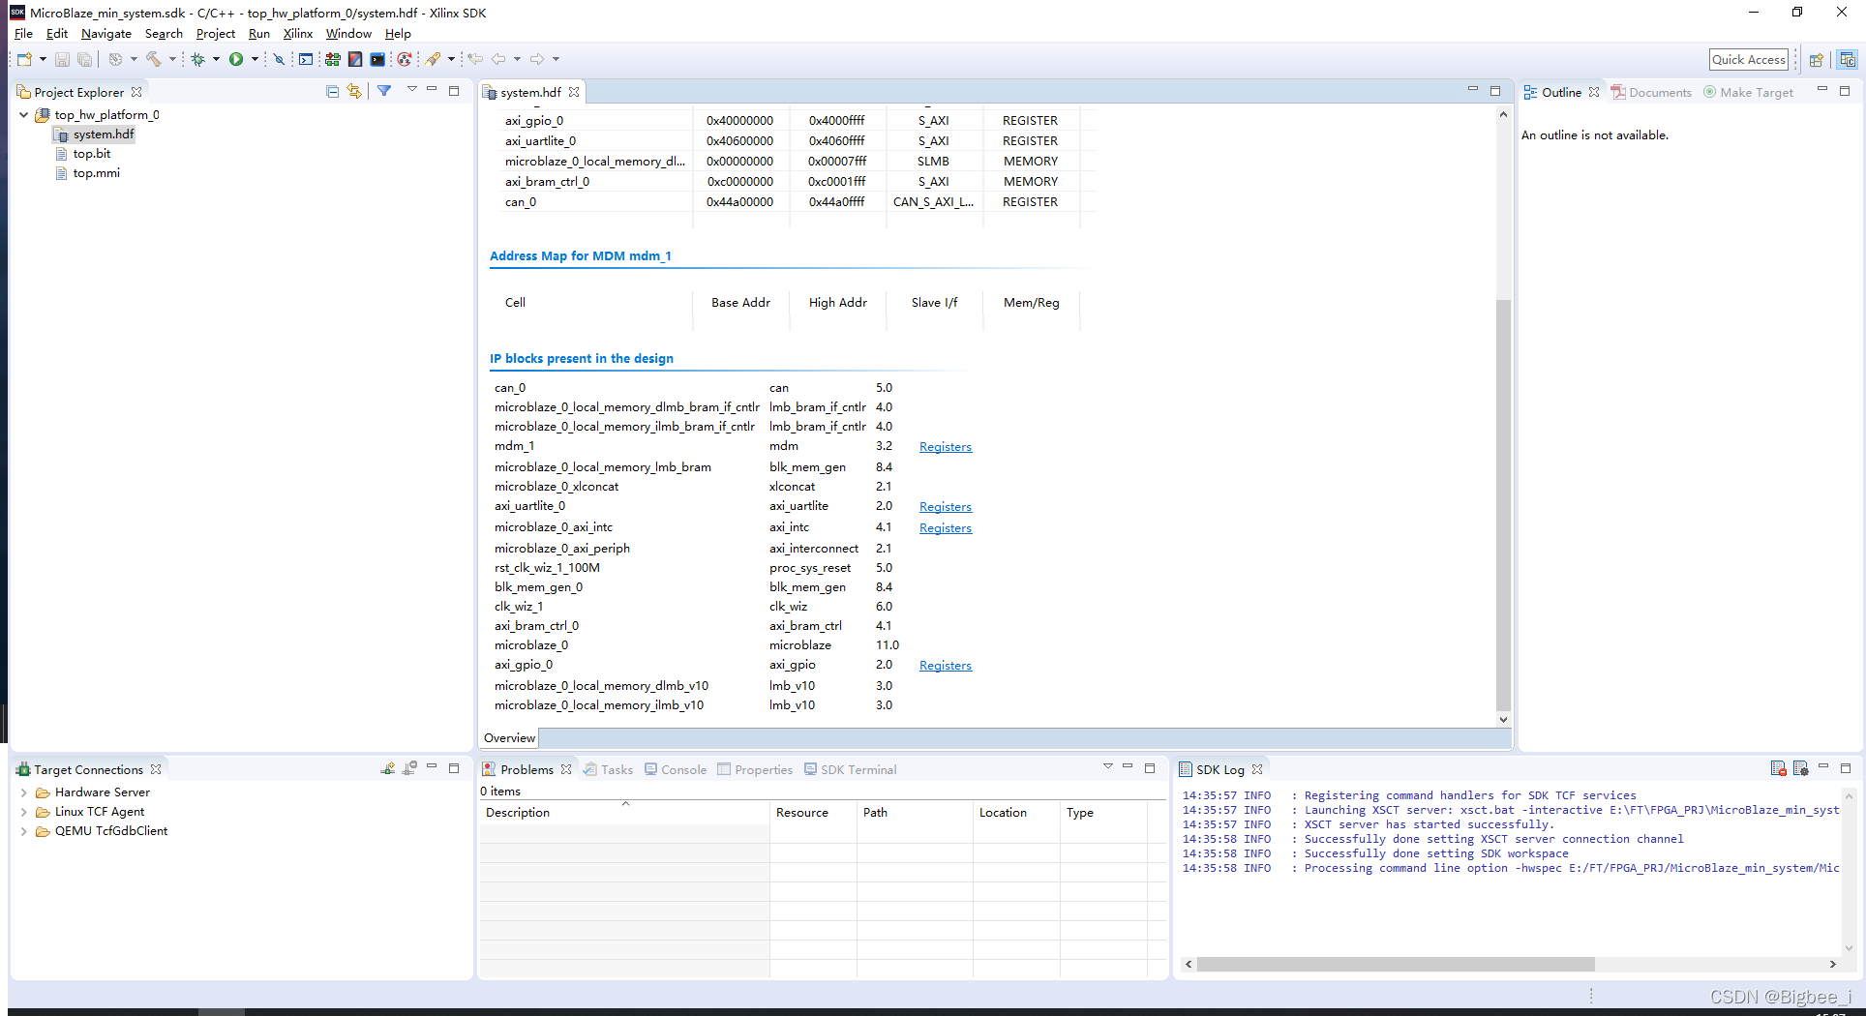Click the Quick Access input field
Image resolution: width=1866 pixels, height=1016 pixels.
(1748, 59)
